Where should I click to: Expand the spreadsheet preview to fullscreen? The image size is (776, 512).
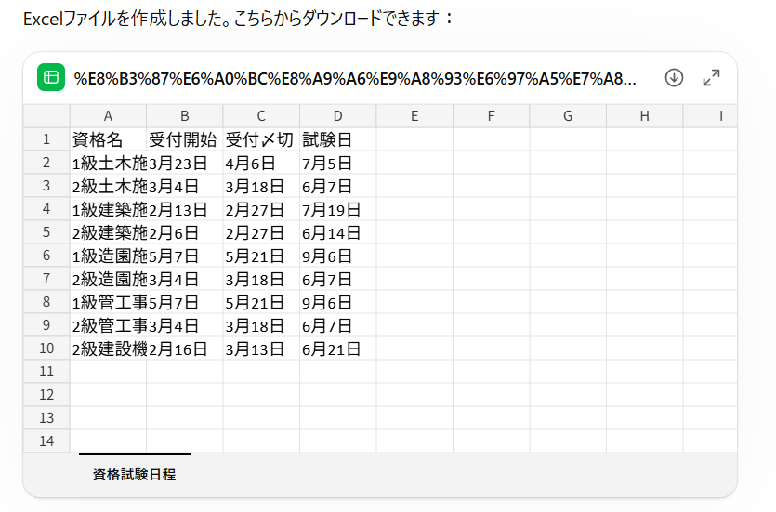tap(712, 78)
